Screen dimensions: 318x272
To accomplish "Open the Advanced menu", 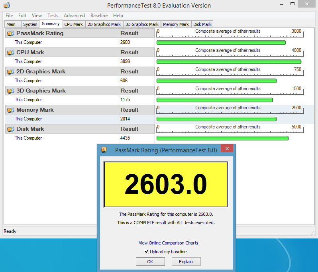I will [74, 16].
